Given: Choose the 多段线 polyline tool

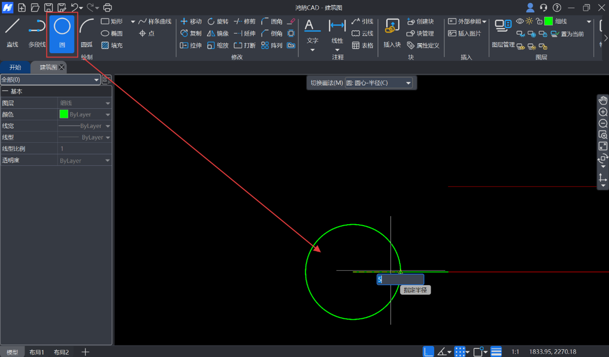Looking at the screenshot, I should pyautogui.click(x=37, y=33).
